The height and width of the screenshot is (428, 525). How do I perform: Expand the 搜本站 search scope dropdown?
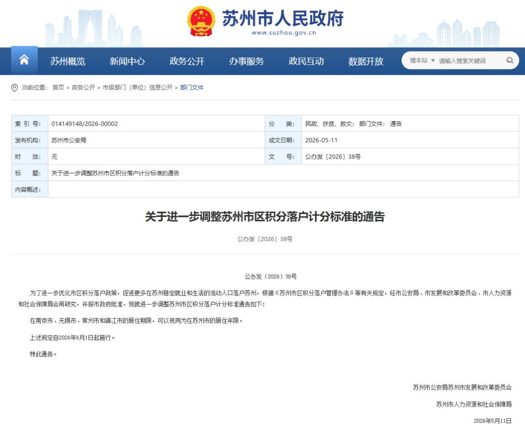[422, 61]
